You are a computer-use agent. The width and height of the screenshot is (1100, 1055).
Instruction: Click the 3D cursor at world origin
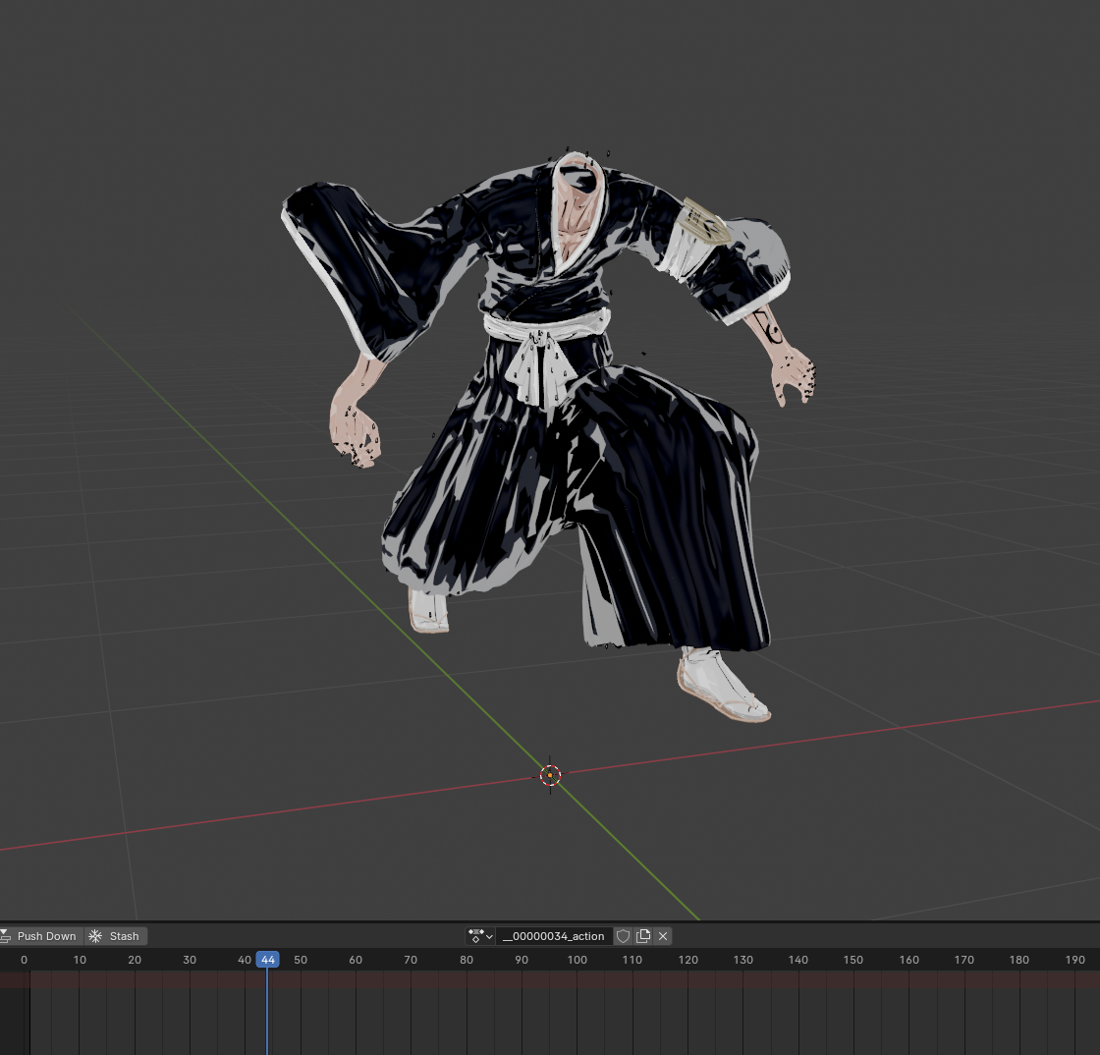[x=551, y=775]
